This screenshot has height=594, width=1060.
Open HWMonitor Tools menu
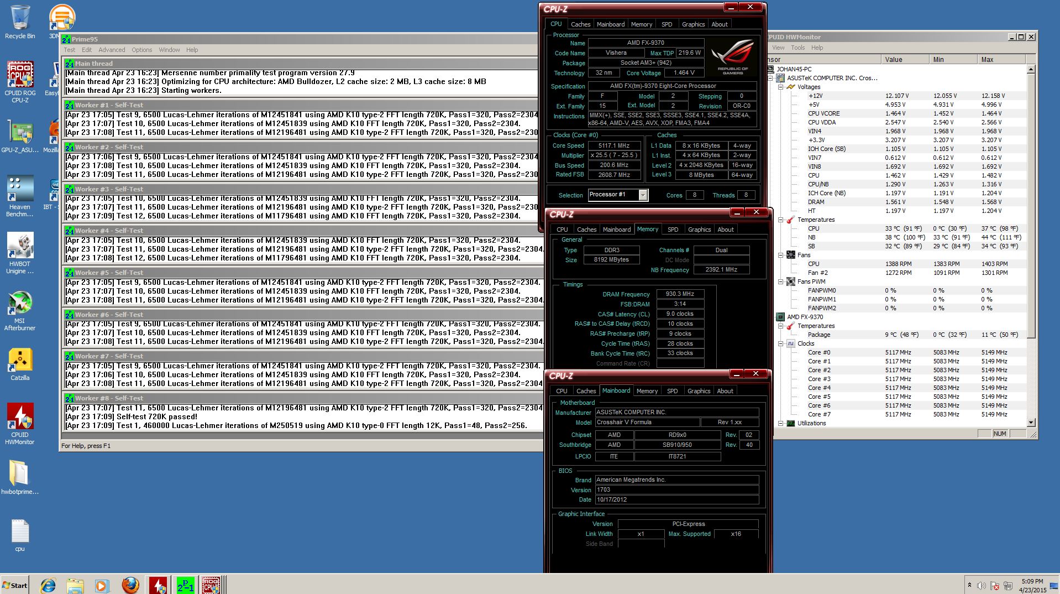coord(797,48)
